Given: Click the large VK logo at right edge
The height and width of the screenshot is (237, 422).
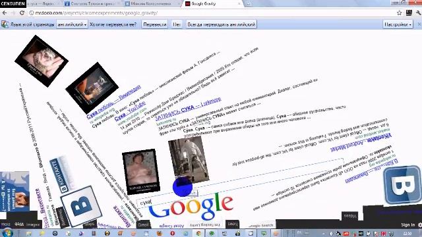Looking at the screenshot, I should click(403, 186).
